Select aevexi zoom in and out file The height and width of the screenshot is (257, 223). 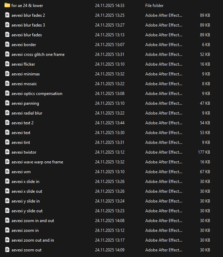coord(33,221)
